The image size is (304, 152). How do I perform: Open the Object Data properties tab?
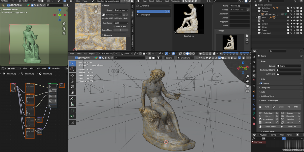pyautogui.click(x=254, y=114)
